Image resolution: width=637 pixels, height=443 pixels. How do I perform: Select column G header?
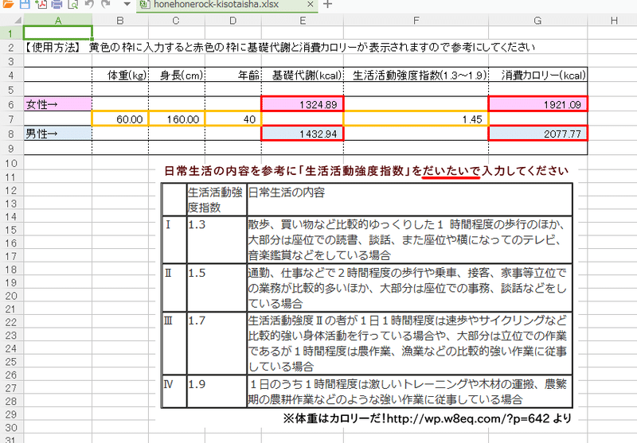(537, 21)
